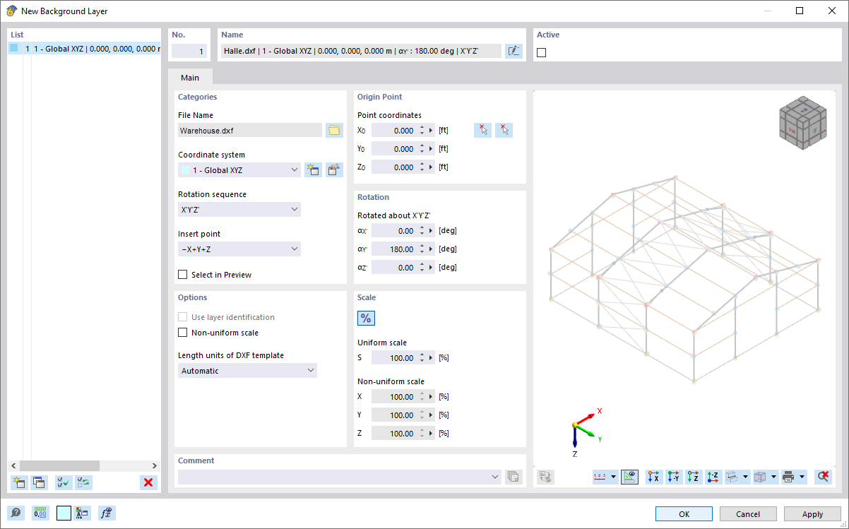849x529 pixels.
Task: Open the edit formulas fx tool
Action: (106, 513)
